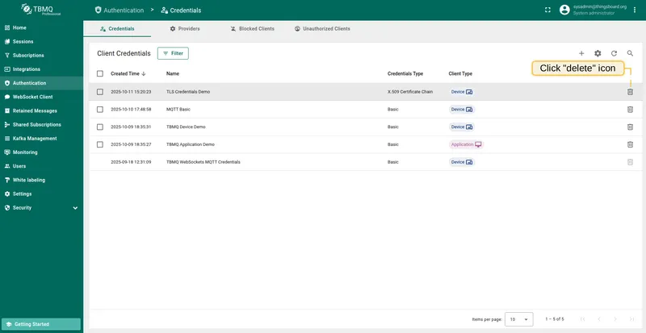Open the user account avatar icon

click(x=564, y=10)
